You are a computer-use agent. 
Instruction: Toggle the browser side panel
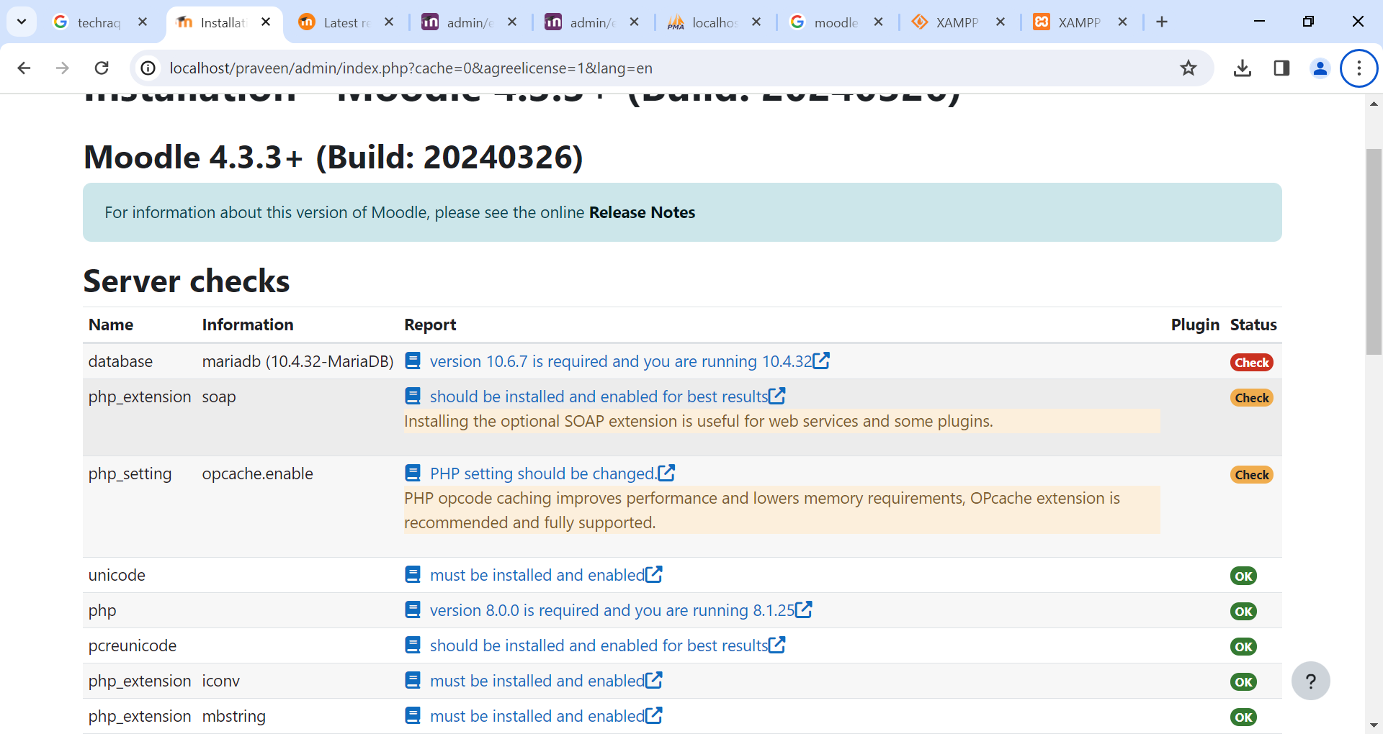pyautogui.click(x=1281, y=68)
